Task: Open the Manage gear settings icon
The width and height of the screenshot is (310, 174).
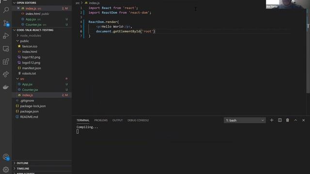Action: [6, 170]
